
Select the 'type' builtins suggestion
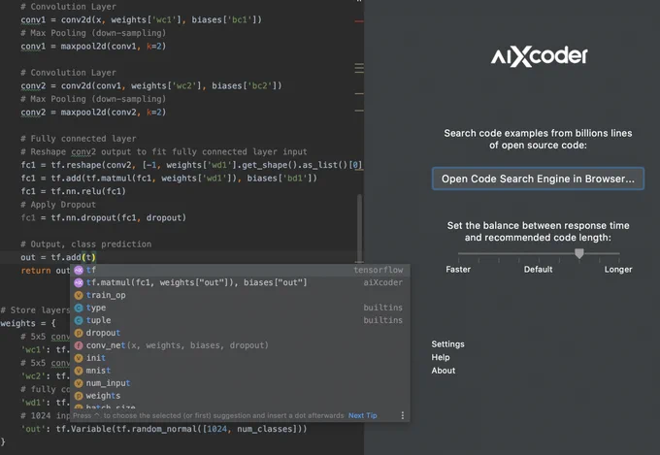pos(240,308)
